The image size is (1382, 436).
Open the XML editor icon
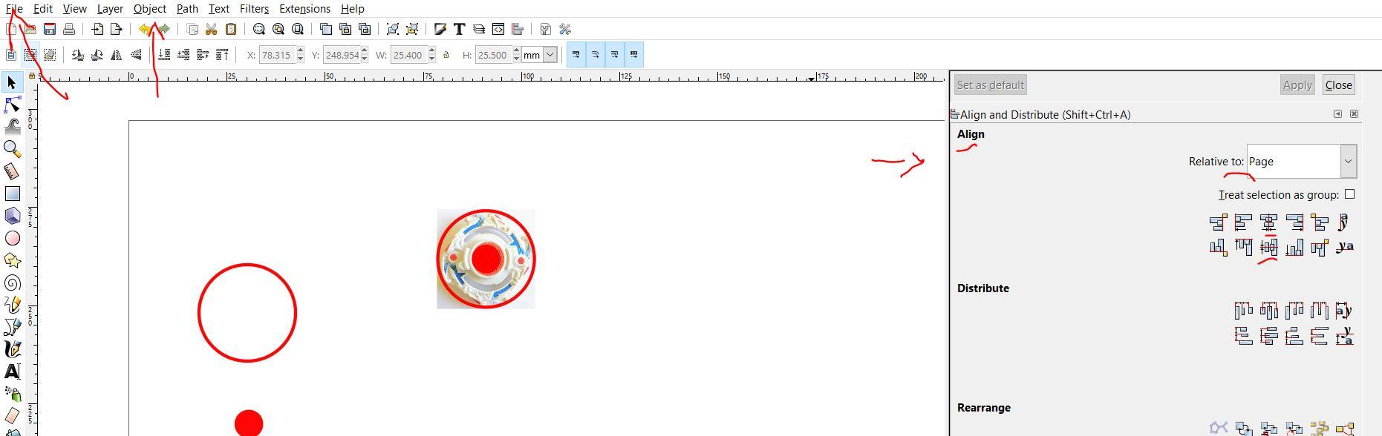tap(498, 29)
